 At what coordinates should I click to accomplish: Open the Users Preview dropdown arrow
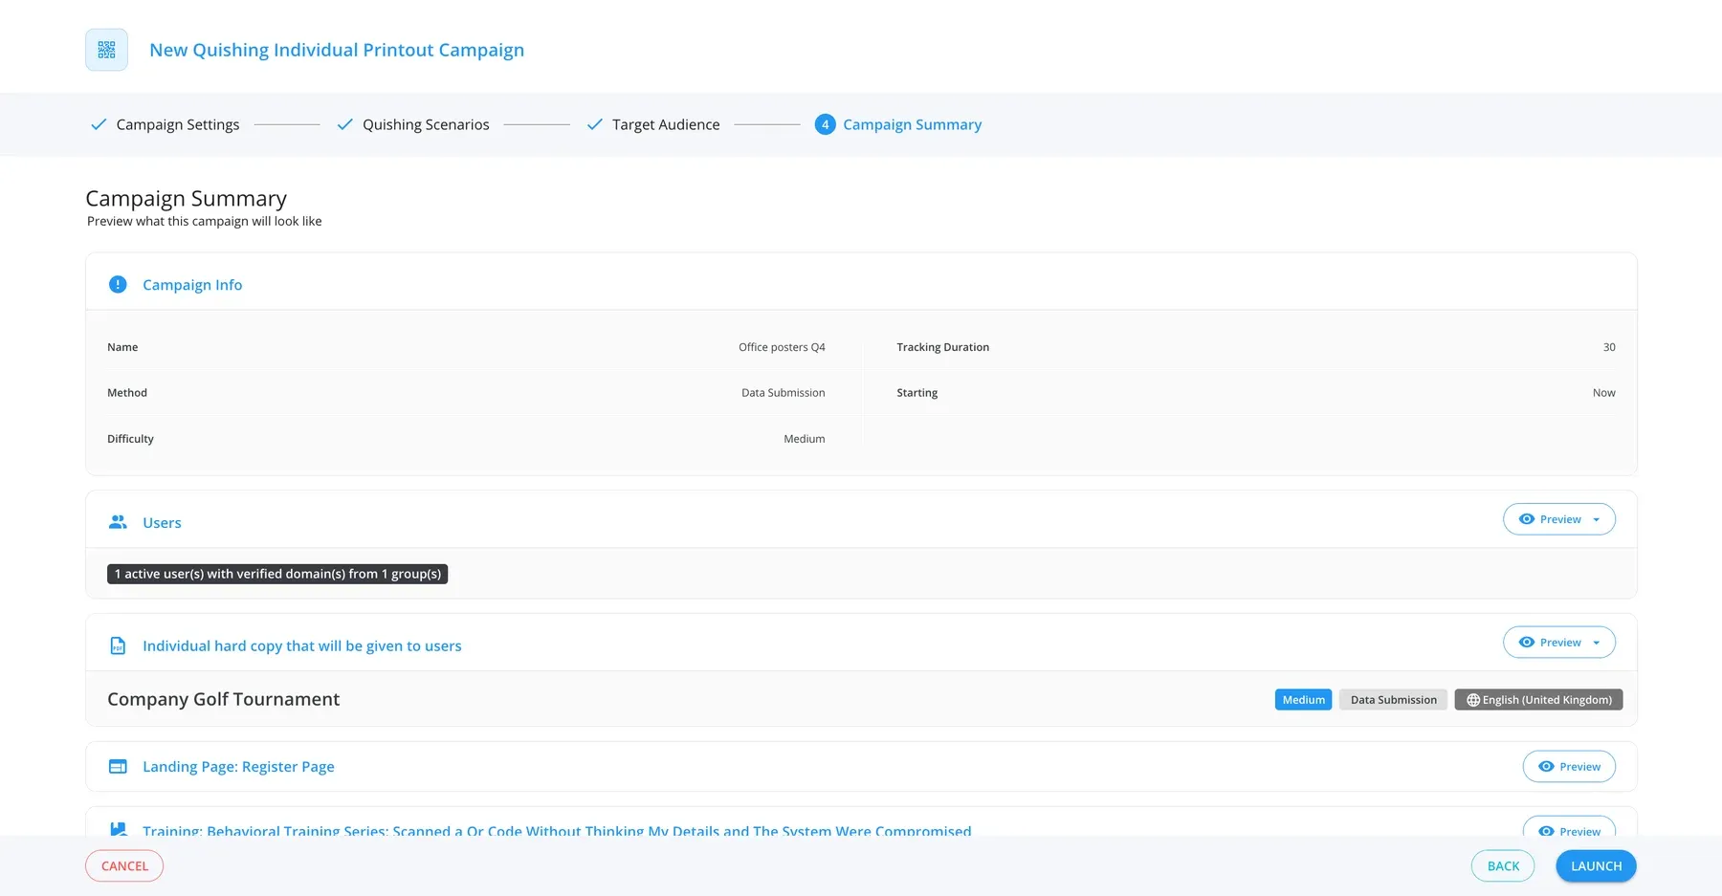[x=1596, y=520]
